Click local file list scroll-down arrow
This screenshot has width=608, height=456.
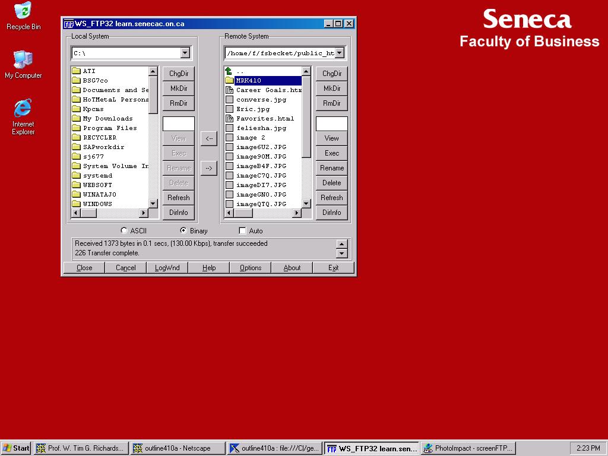(x=153, y=204)
